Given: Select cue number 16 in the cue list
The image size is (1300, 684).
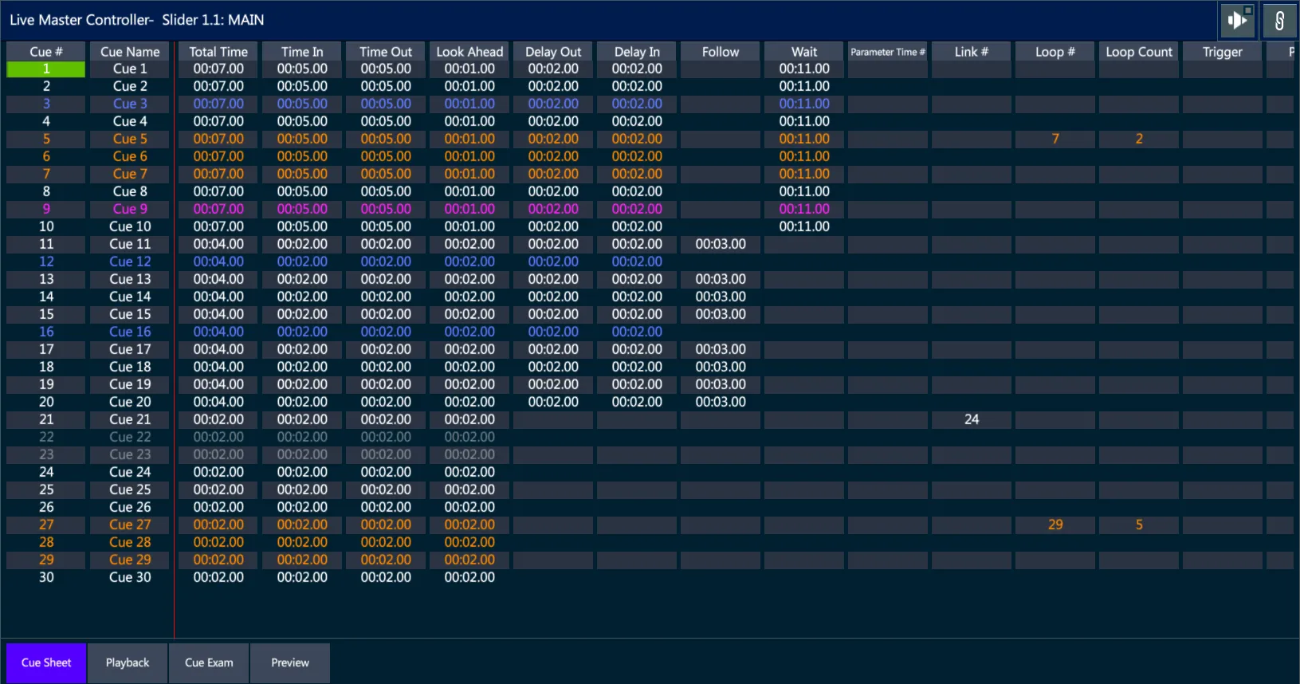Looking at the screenshot, I should (46, 332).
